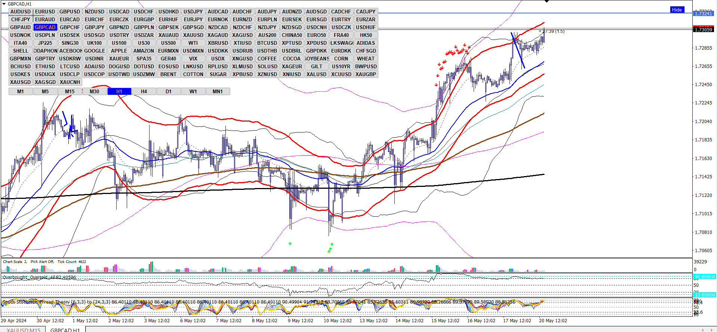The width and height of the screenshot is (717, 332).
Task: Click the 1.73241 blue price level label
Action: coord(704,13)
